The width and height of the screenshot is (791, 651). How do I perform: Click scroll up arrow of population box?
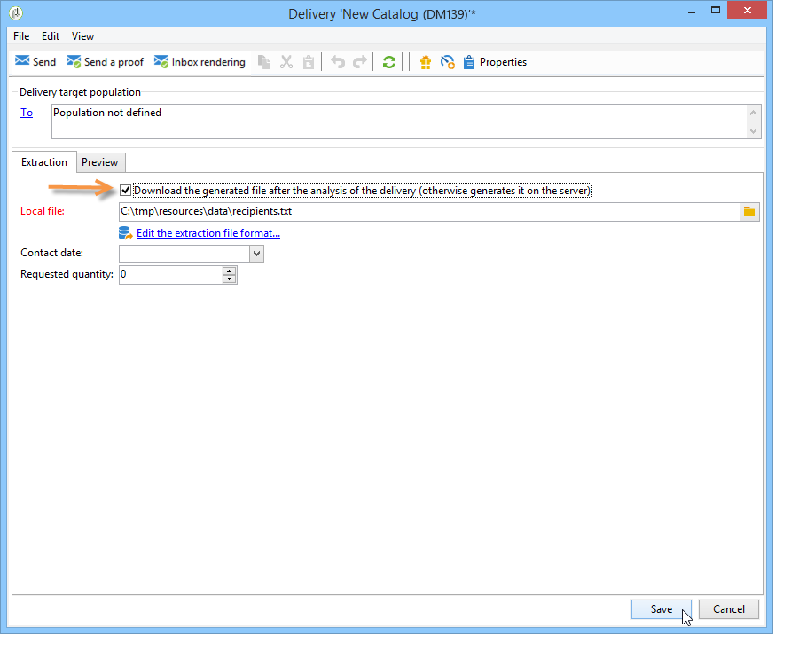[753, 113]
